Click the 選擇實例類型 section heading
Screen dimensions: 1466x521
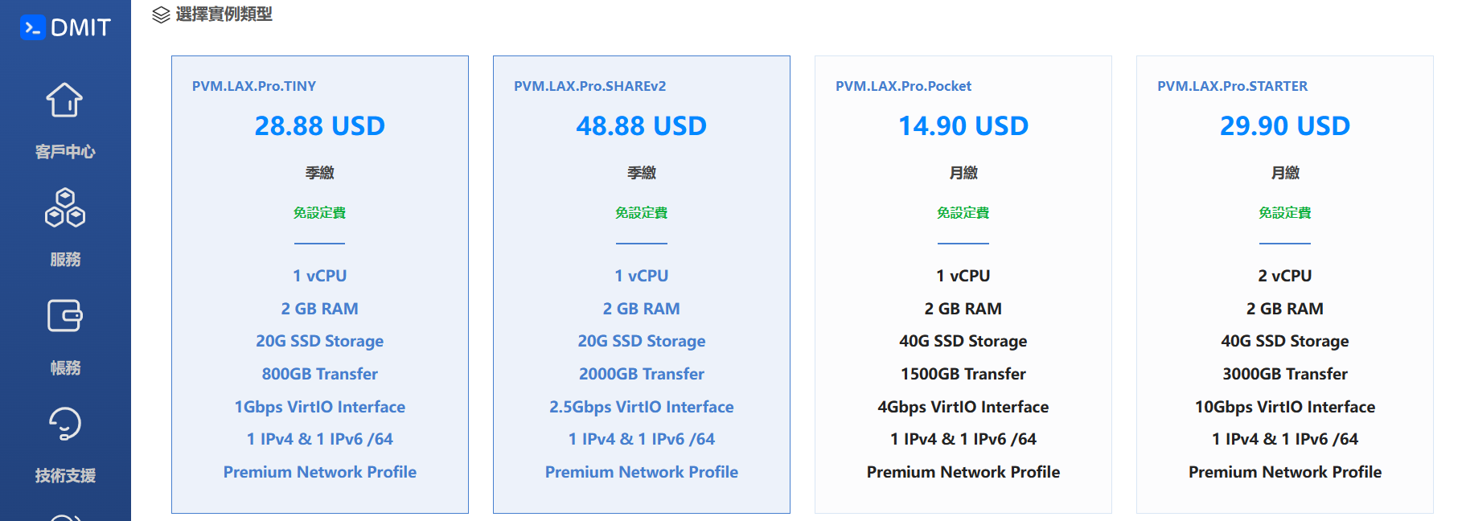coord(224,14)
